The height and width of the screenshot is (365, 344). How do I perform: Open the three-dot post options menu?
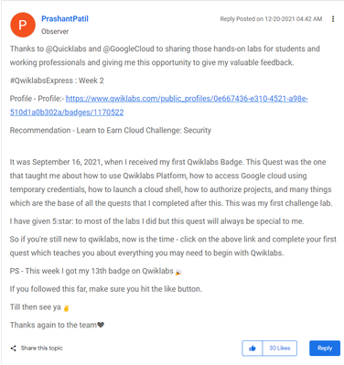pos(333,19)
